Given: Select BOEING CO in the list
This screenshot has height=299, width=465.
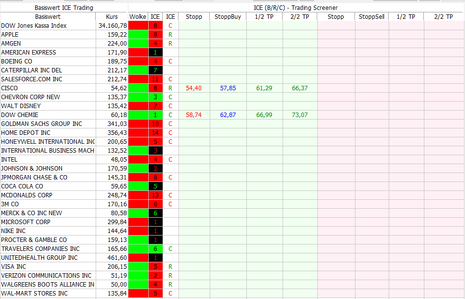Looking at the screenshot, I should [x=17, y=61].
